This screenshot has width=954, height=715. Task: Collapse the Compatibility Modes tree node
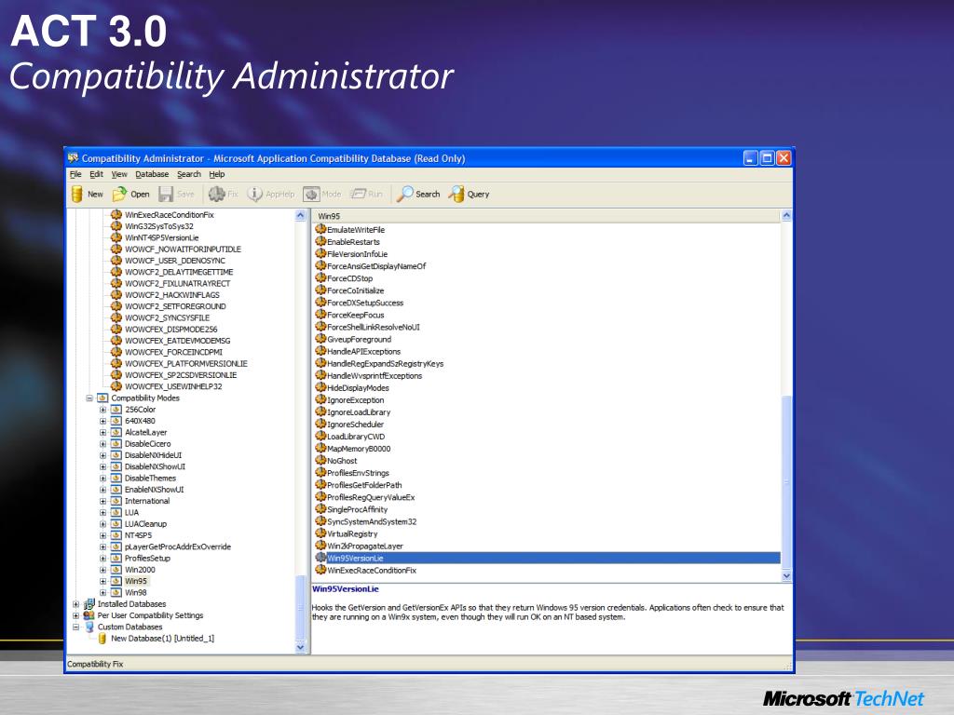(x=89, y=398)
